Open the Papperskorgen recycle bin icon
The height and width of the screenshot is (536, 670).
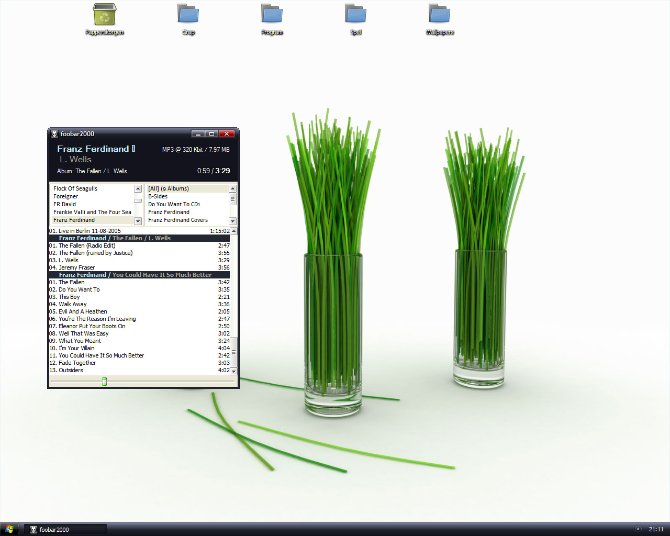pos(105,15)
